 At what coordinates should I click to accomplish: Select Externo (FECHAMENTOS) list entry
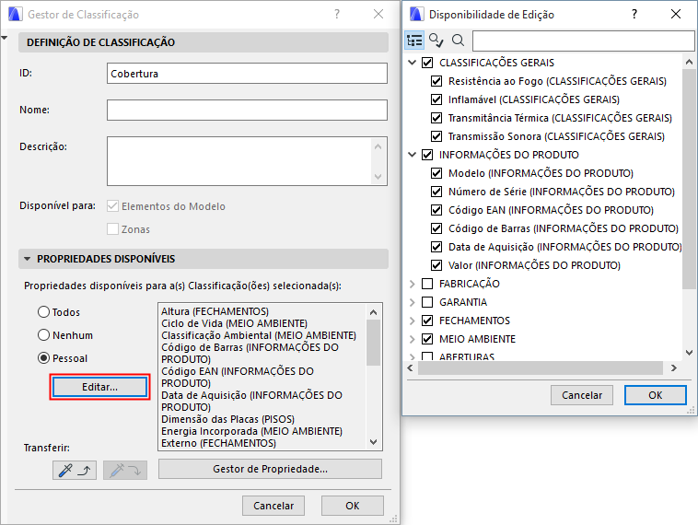click(x=218, y=443)
